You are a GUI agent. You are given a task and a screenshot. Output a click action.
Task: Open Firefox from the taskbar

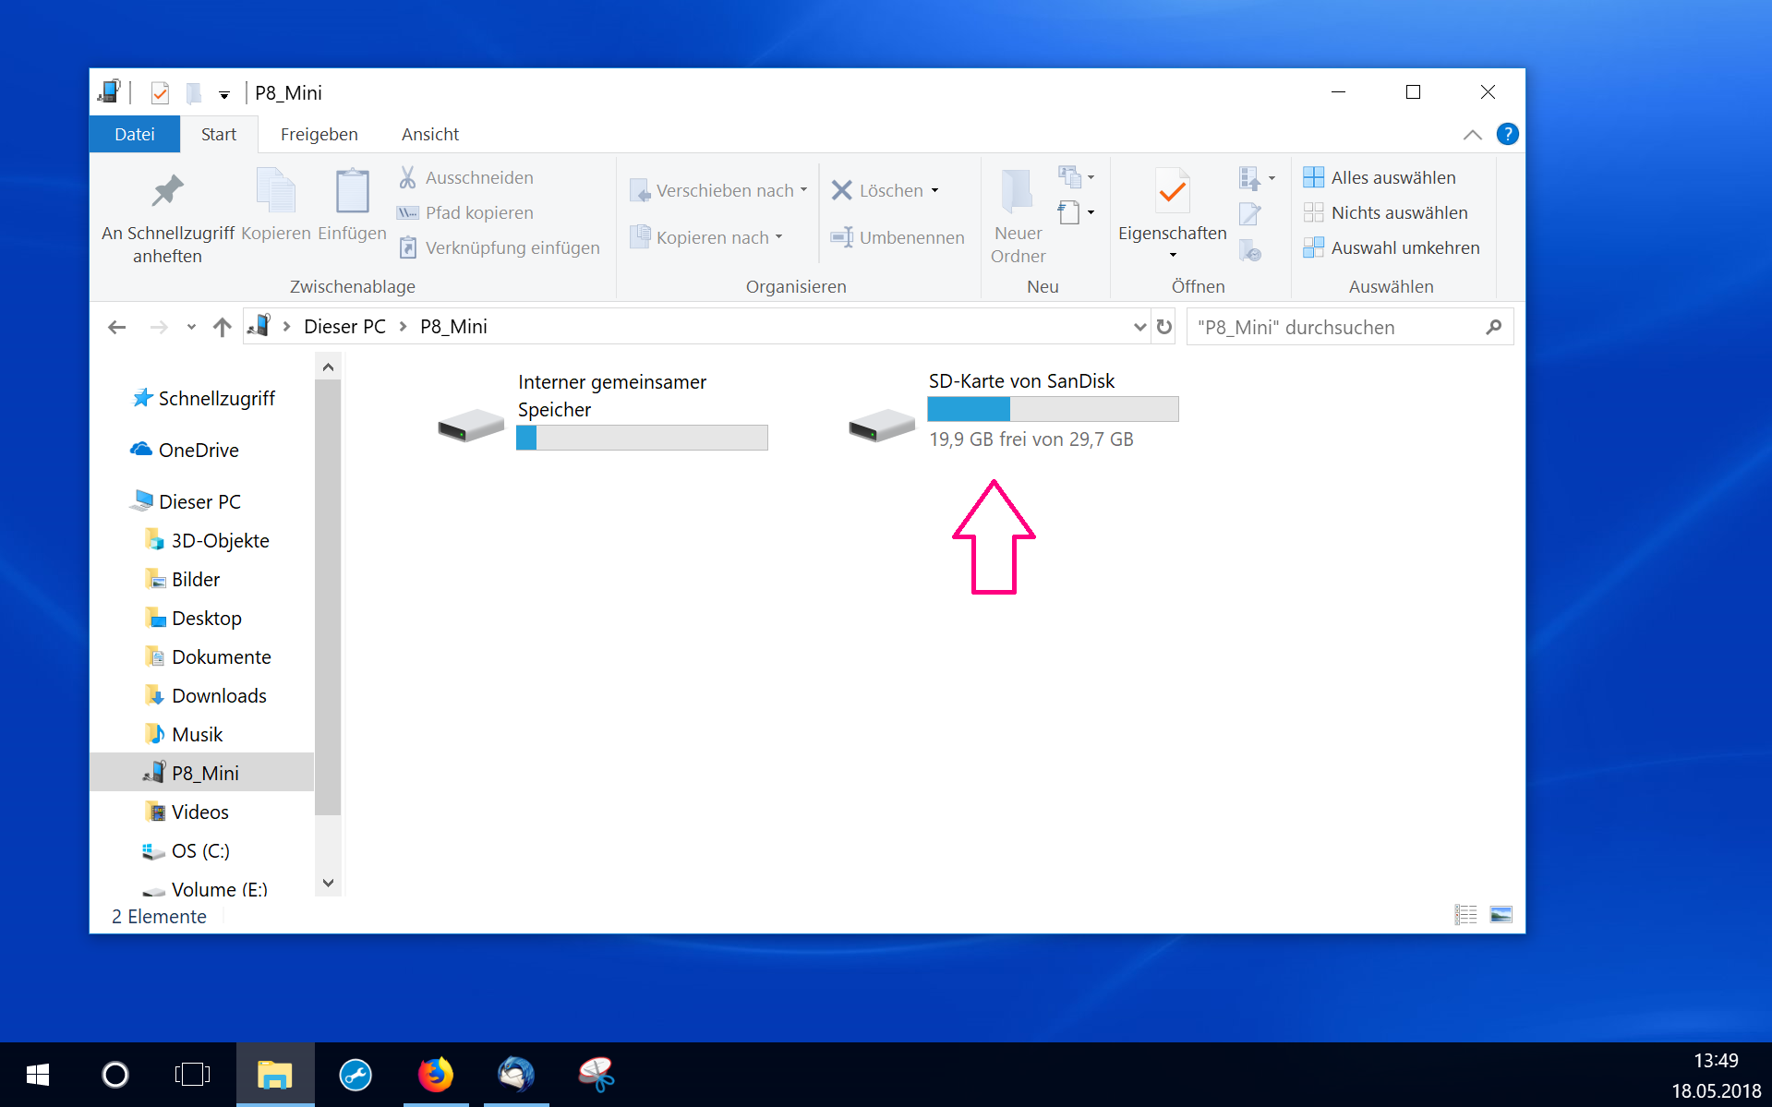[436, 1075]
